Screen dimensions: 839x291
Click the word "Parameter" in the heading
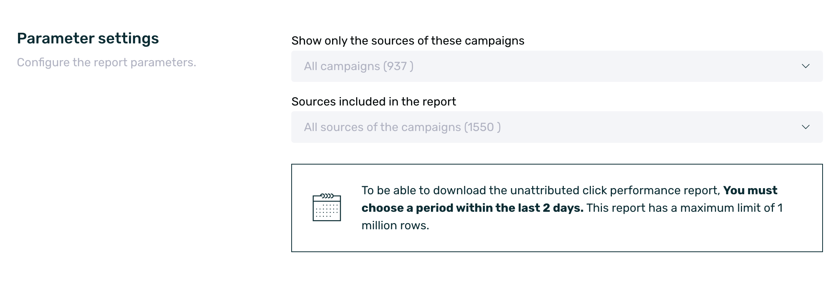point(56,38)
